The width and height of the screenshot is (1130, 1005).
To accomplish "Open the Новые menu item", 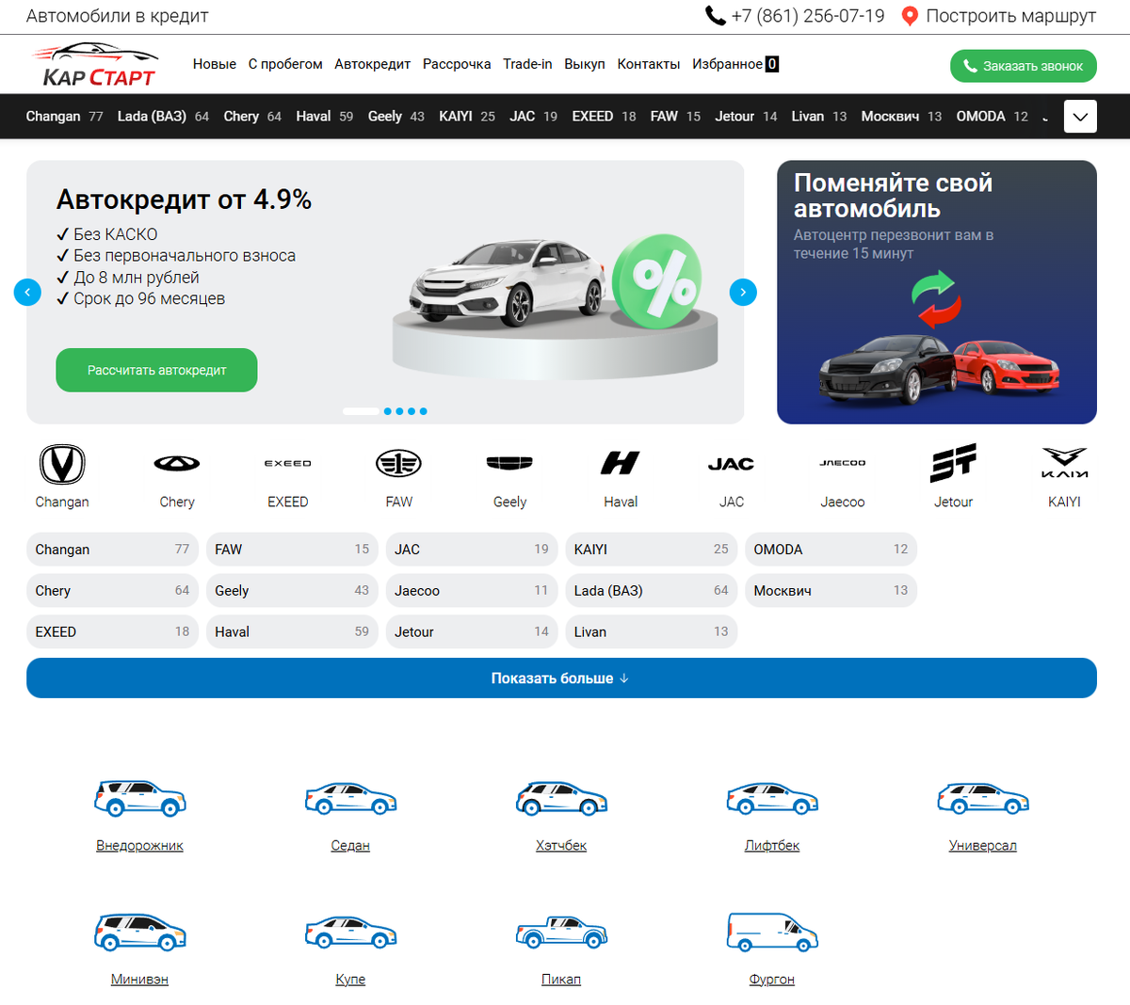I will coord(215,64).
